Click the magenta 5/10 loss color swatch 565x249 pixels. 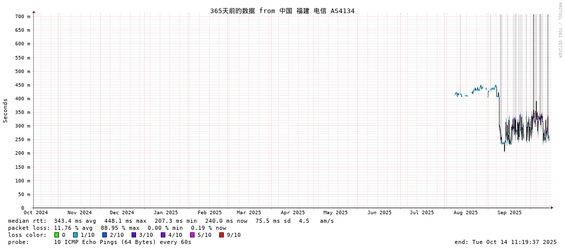click(192, 235)
